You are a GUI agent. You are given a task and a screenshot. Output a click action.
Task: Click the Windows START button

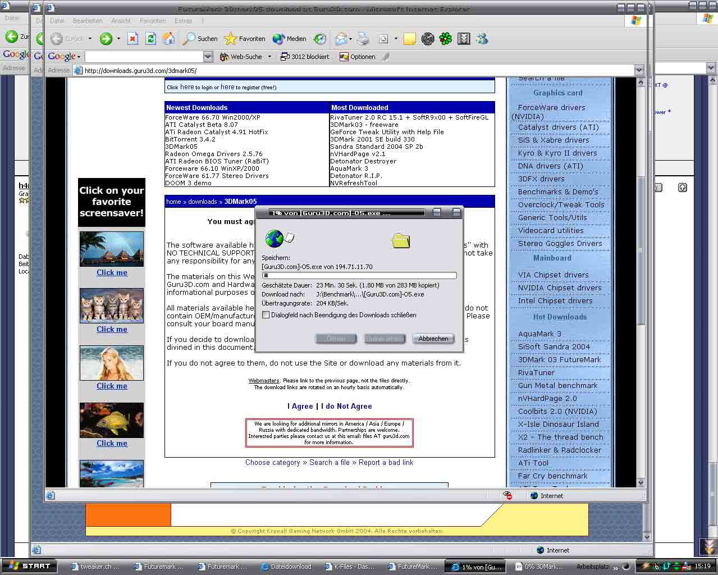click(x=31, y=566)
